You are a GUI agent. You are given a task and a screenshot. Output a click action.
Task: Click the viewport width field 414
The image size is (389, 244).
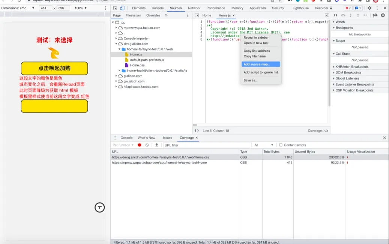pos(45,8)
